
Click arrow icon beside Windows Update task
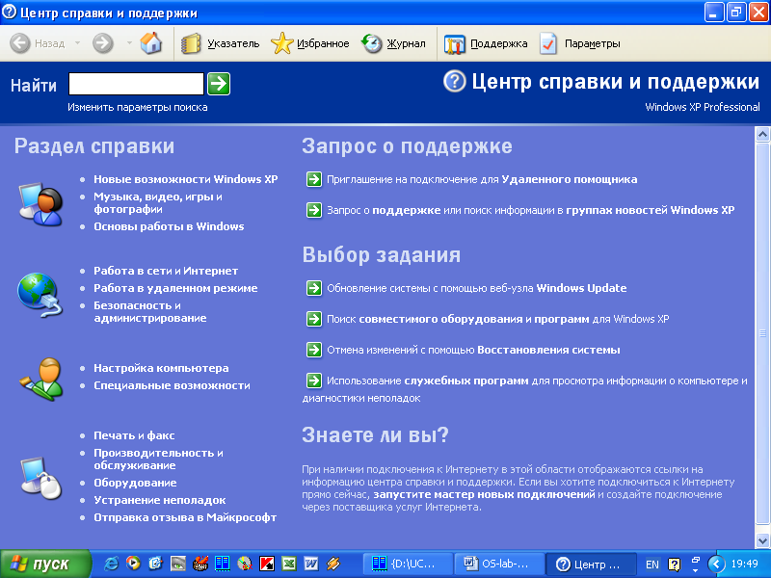coord(314,288)
